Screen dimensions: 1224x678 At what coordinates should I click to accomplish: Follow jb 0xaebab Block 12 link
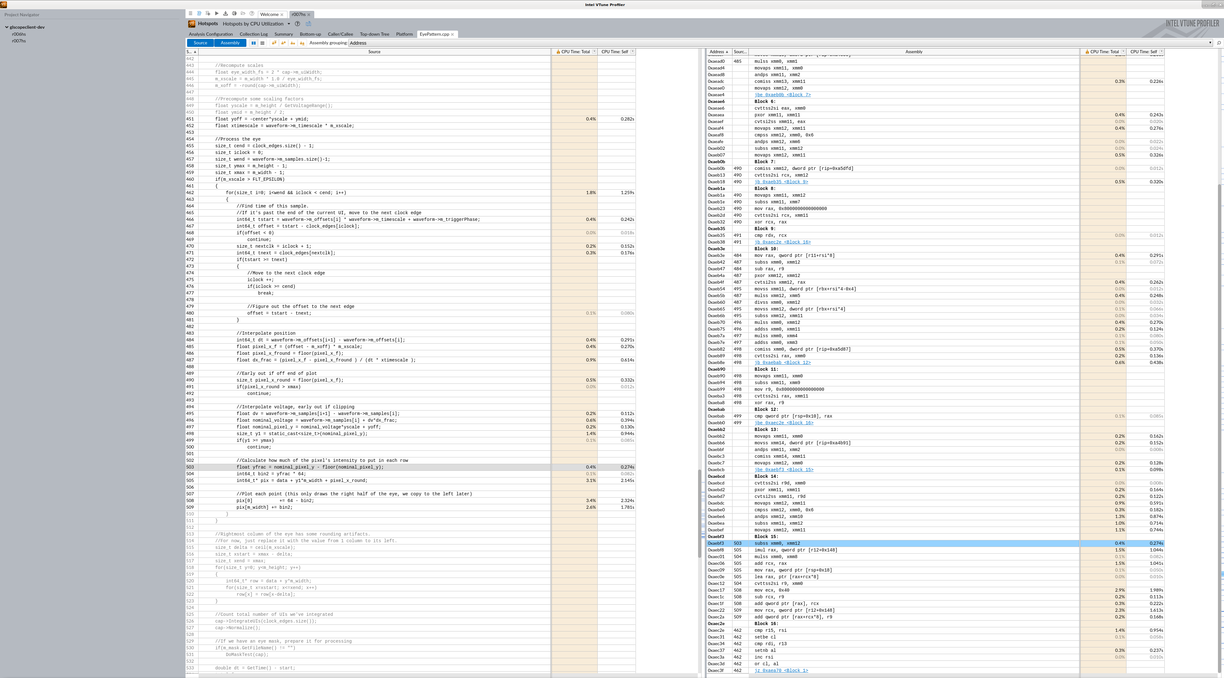tap(783, 362)
